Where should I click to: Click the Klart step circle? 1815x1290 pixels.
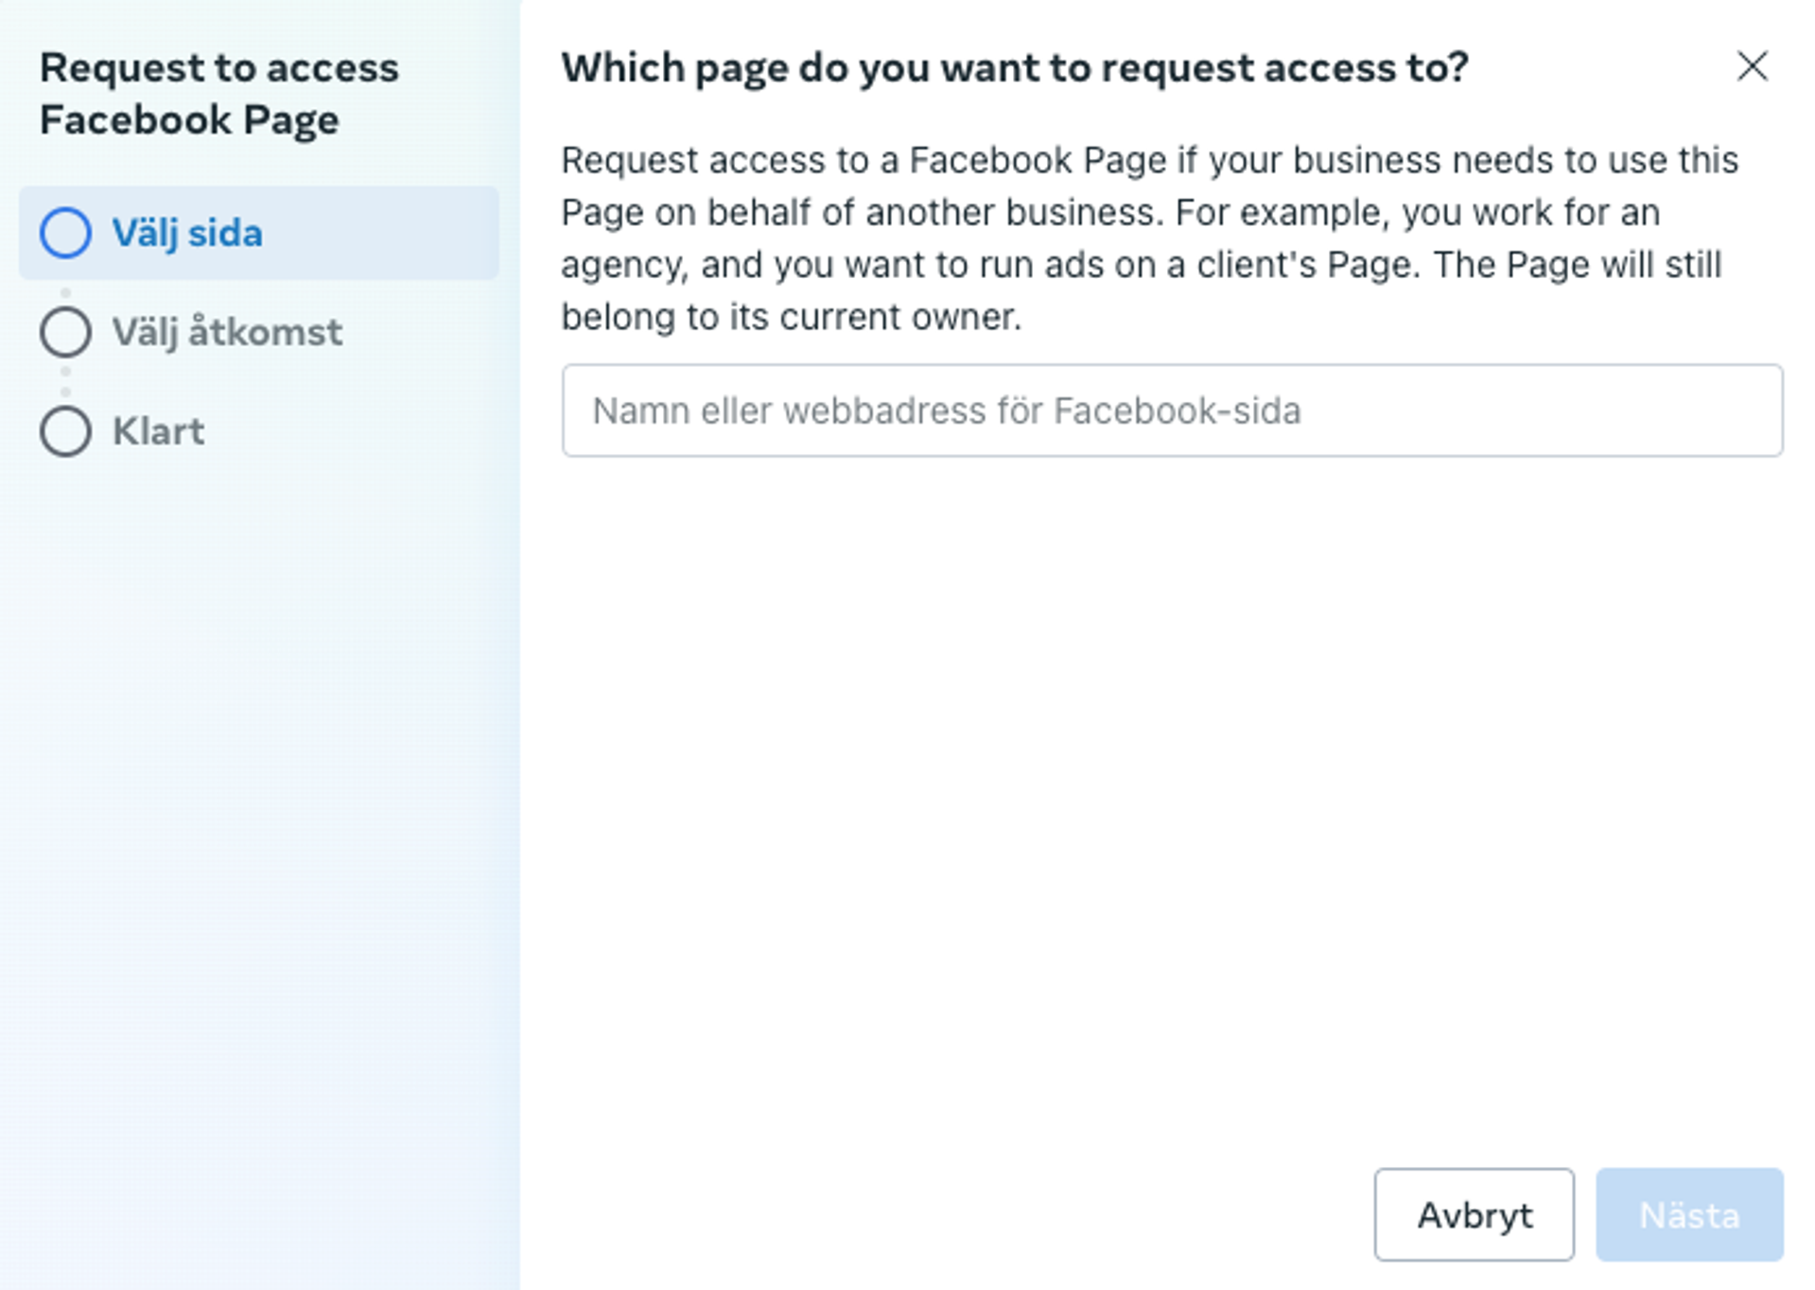(x=65, y=431)
